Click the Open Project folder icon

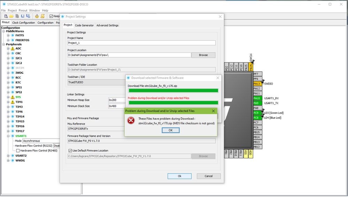(x=11, y=16)
